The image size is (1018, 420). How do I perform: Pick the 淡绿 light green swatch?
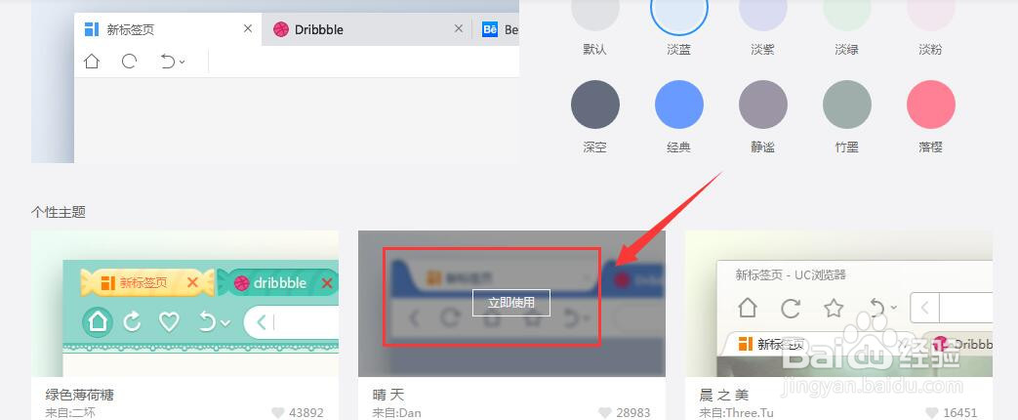point(846,12)
